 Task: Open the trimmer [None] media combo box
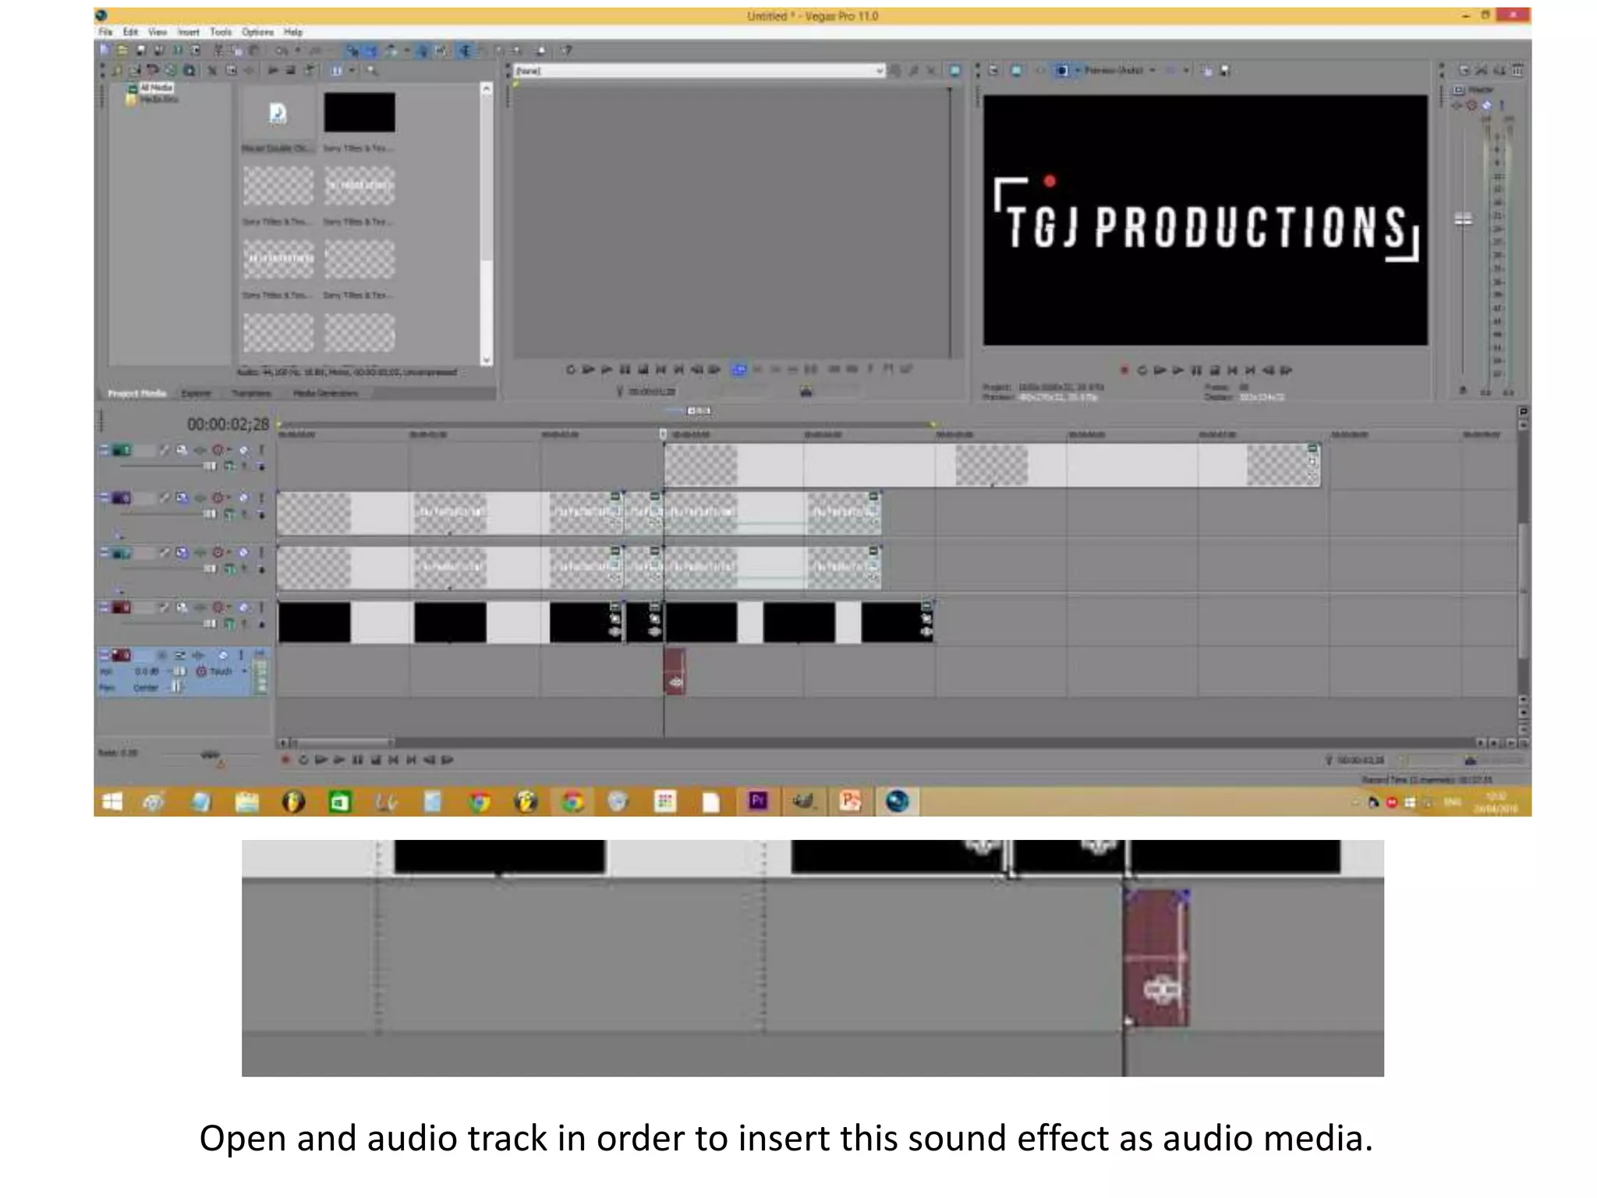tap(699, 70)
